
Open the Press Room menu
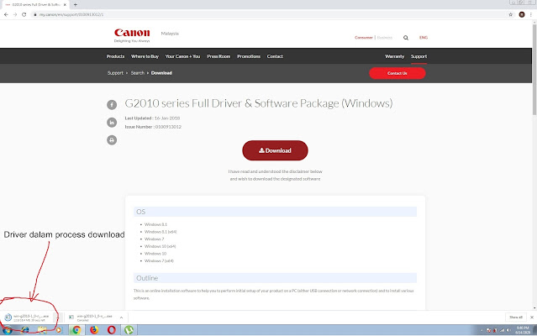218,56
